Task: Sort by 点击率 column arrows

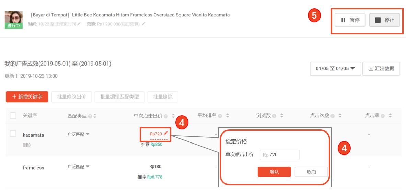Action: (390, 116)
